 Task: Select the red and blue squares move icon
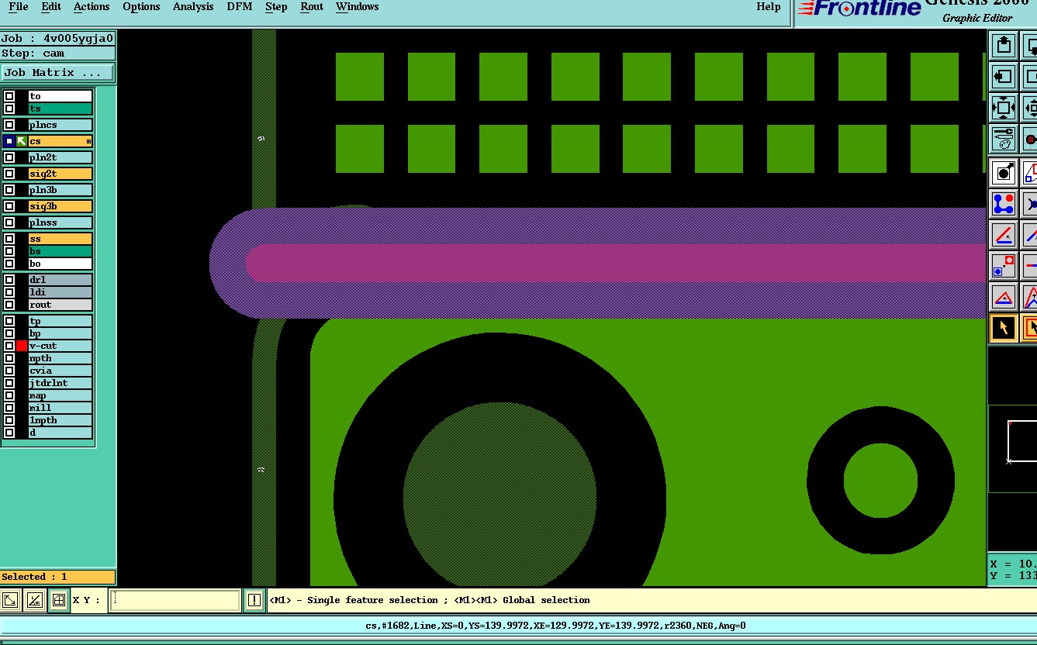click(1004, 266)
